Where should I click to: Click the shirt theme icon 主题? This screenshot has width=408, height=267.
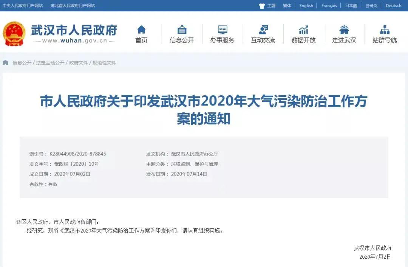point(262,6)
